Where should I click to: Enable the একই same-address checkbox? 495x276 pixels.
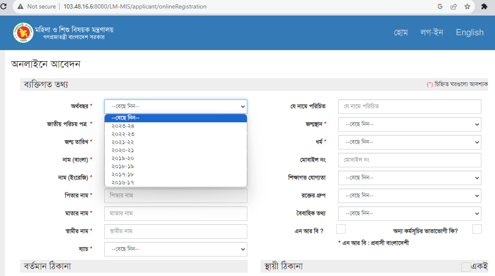[466, 267]
